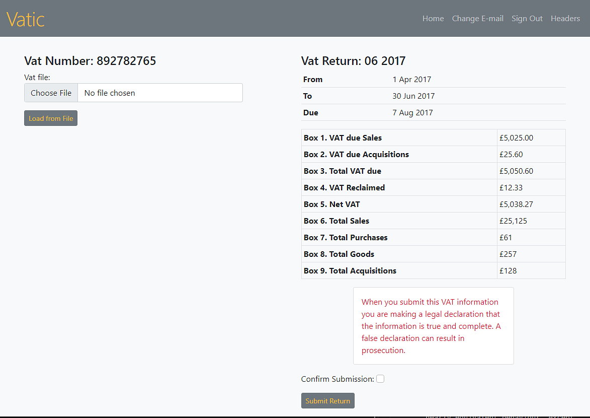Submit the VAT return
Viewport: 590px width, 418px height.
pos(327,401)
